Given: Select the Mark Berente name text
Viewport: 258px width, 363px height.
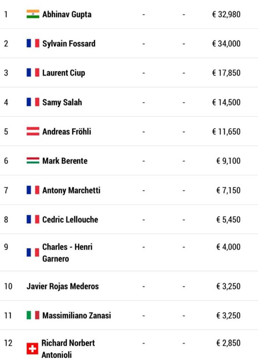Looking at the screenshot, I should pyautogui.click(x=65, y=161).
